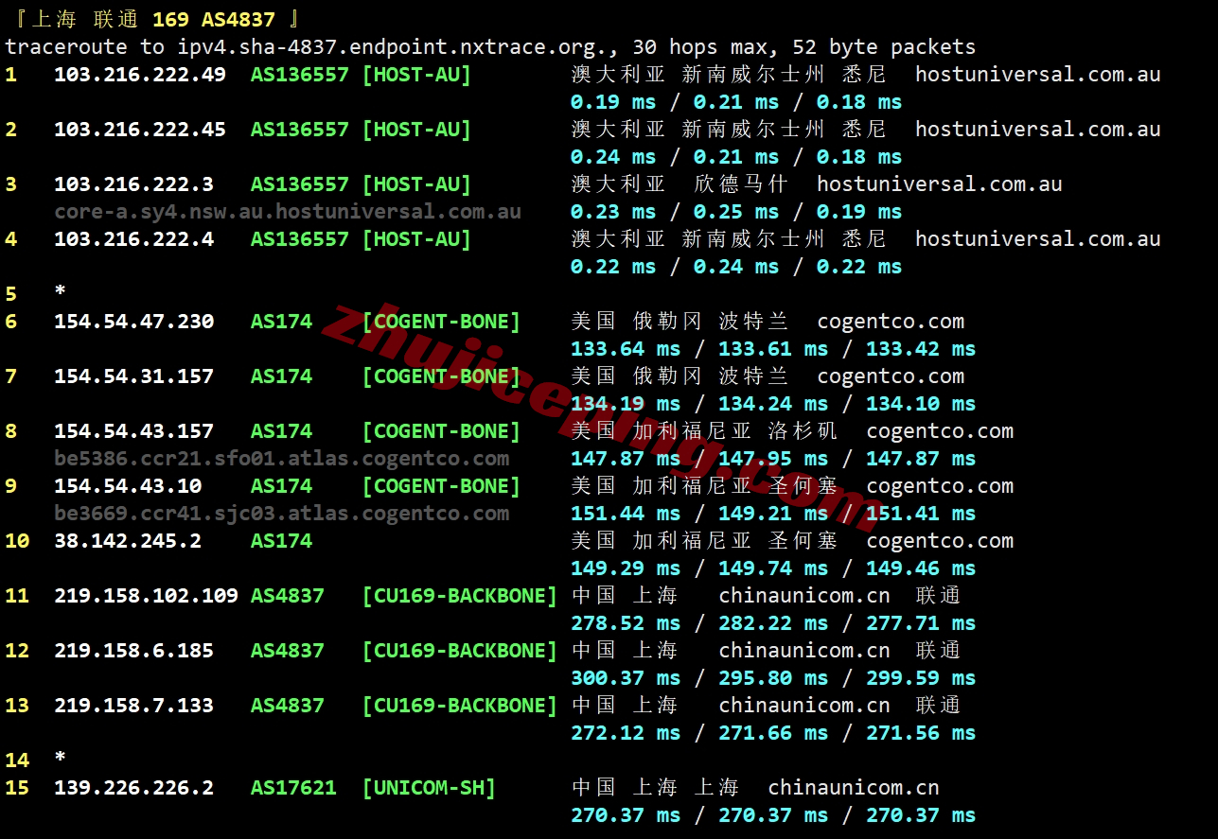This screenshot has height=839, width=1218.
Task: Click [COGENT-BONE] tag on hop 9 row
Action: (x=441, y=486)
